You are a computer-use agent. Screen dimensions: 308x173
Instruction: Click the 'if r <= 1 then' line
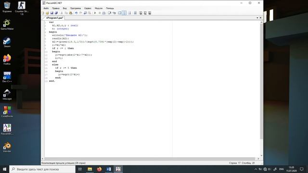(x=63, y=48)
